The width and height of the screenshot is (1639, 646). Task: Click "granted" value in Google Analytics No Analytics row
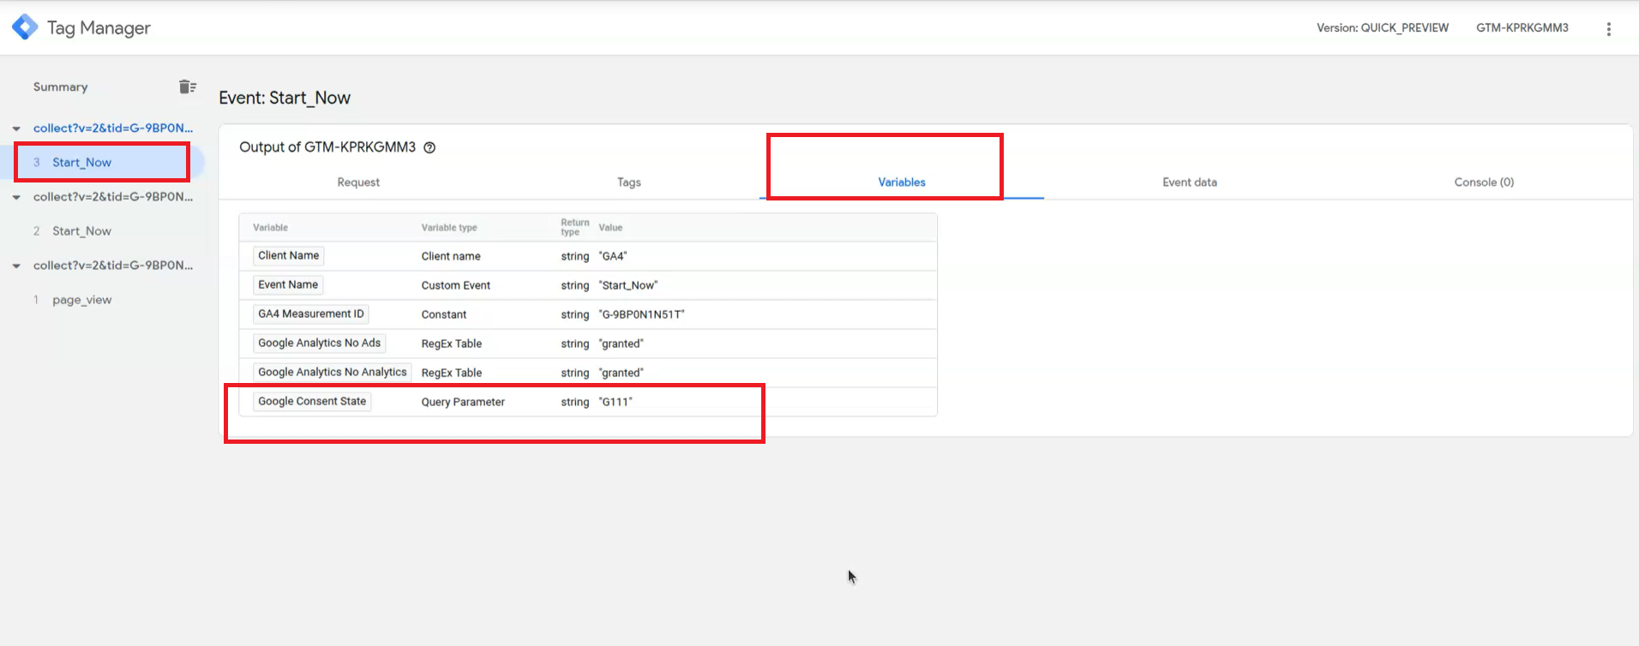click(x=621, y=373)
